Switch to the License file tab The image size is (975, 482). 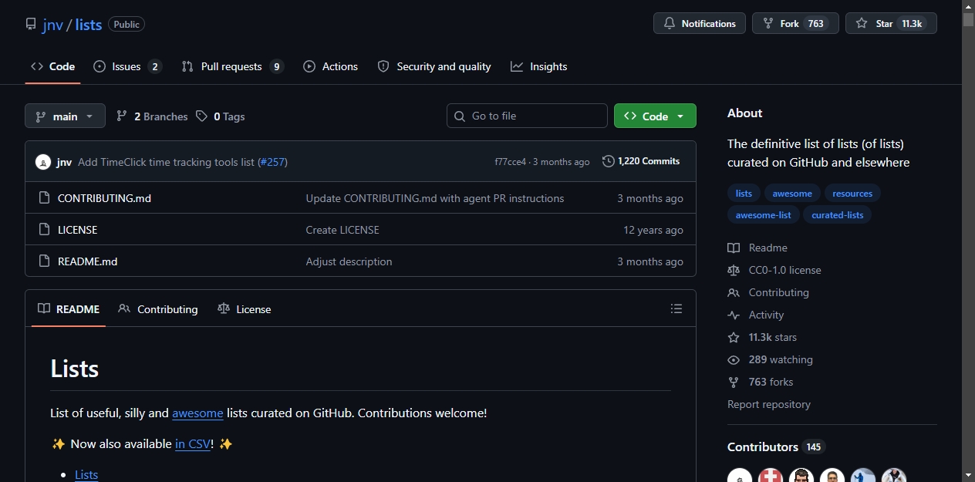pyautogui.click(x=245, y=308)
